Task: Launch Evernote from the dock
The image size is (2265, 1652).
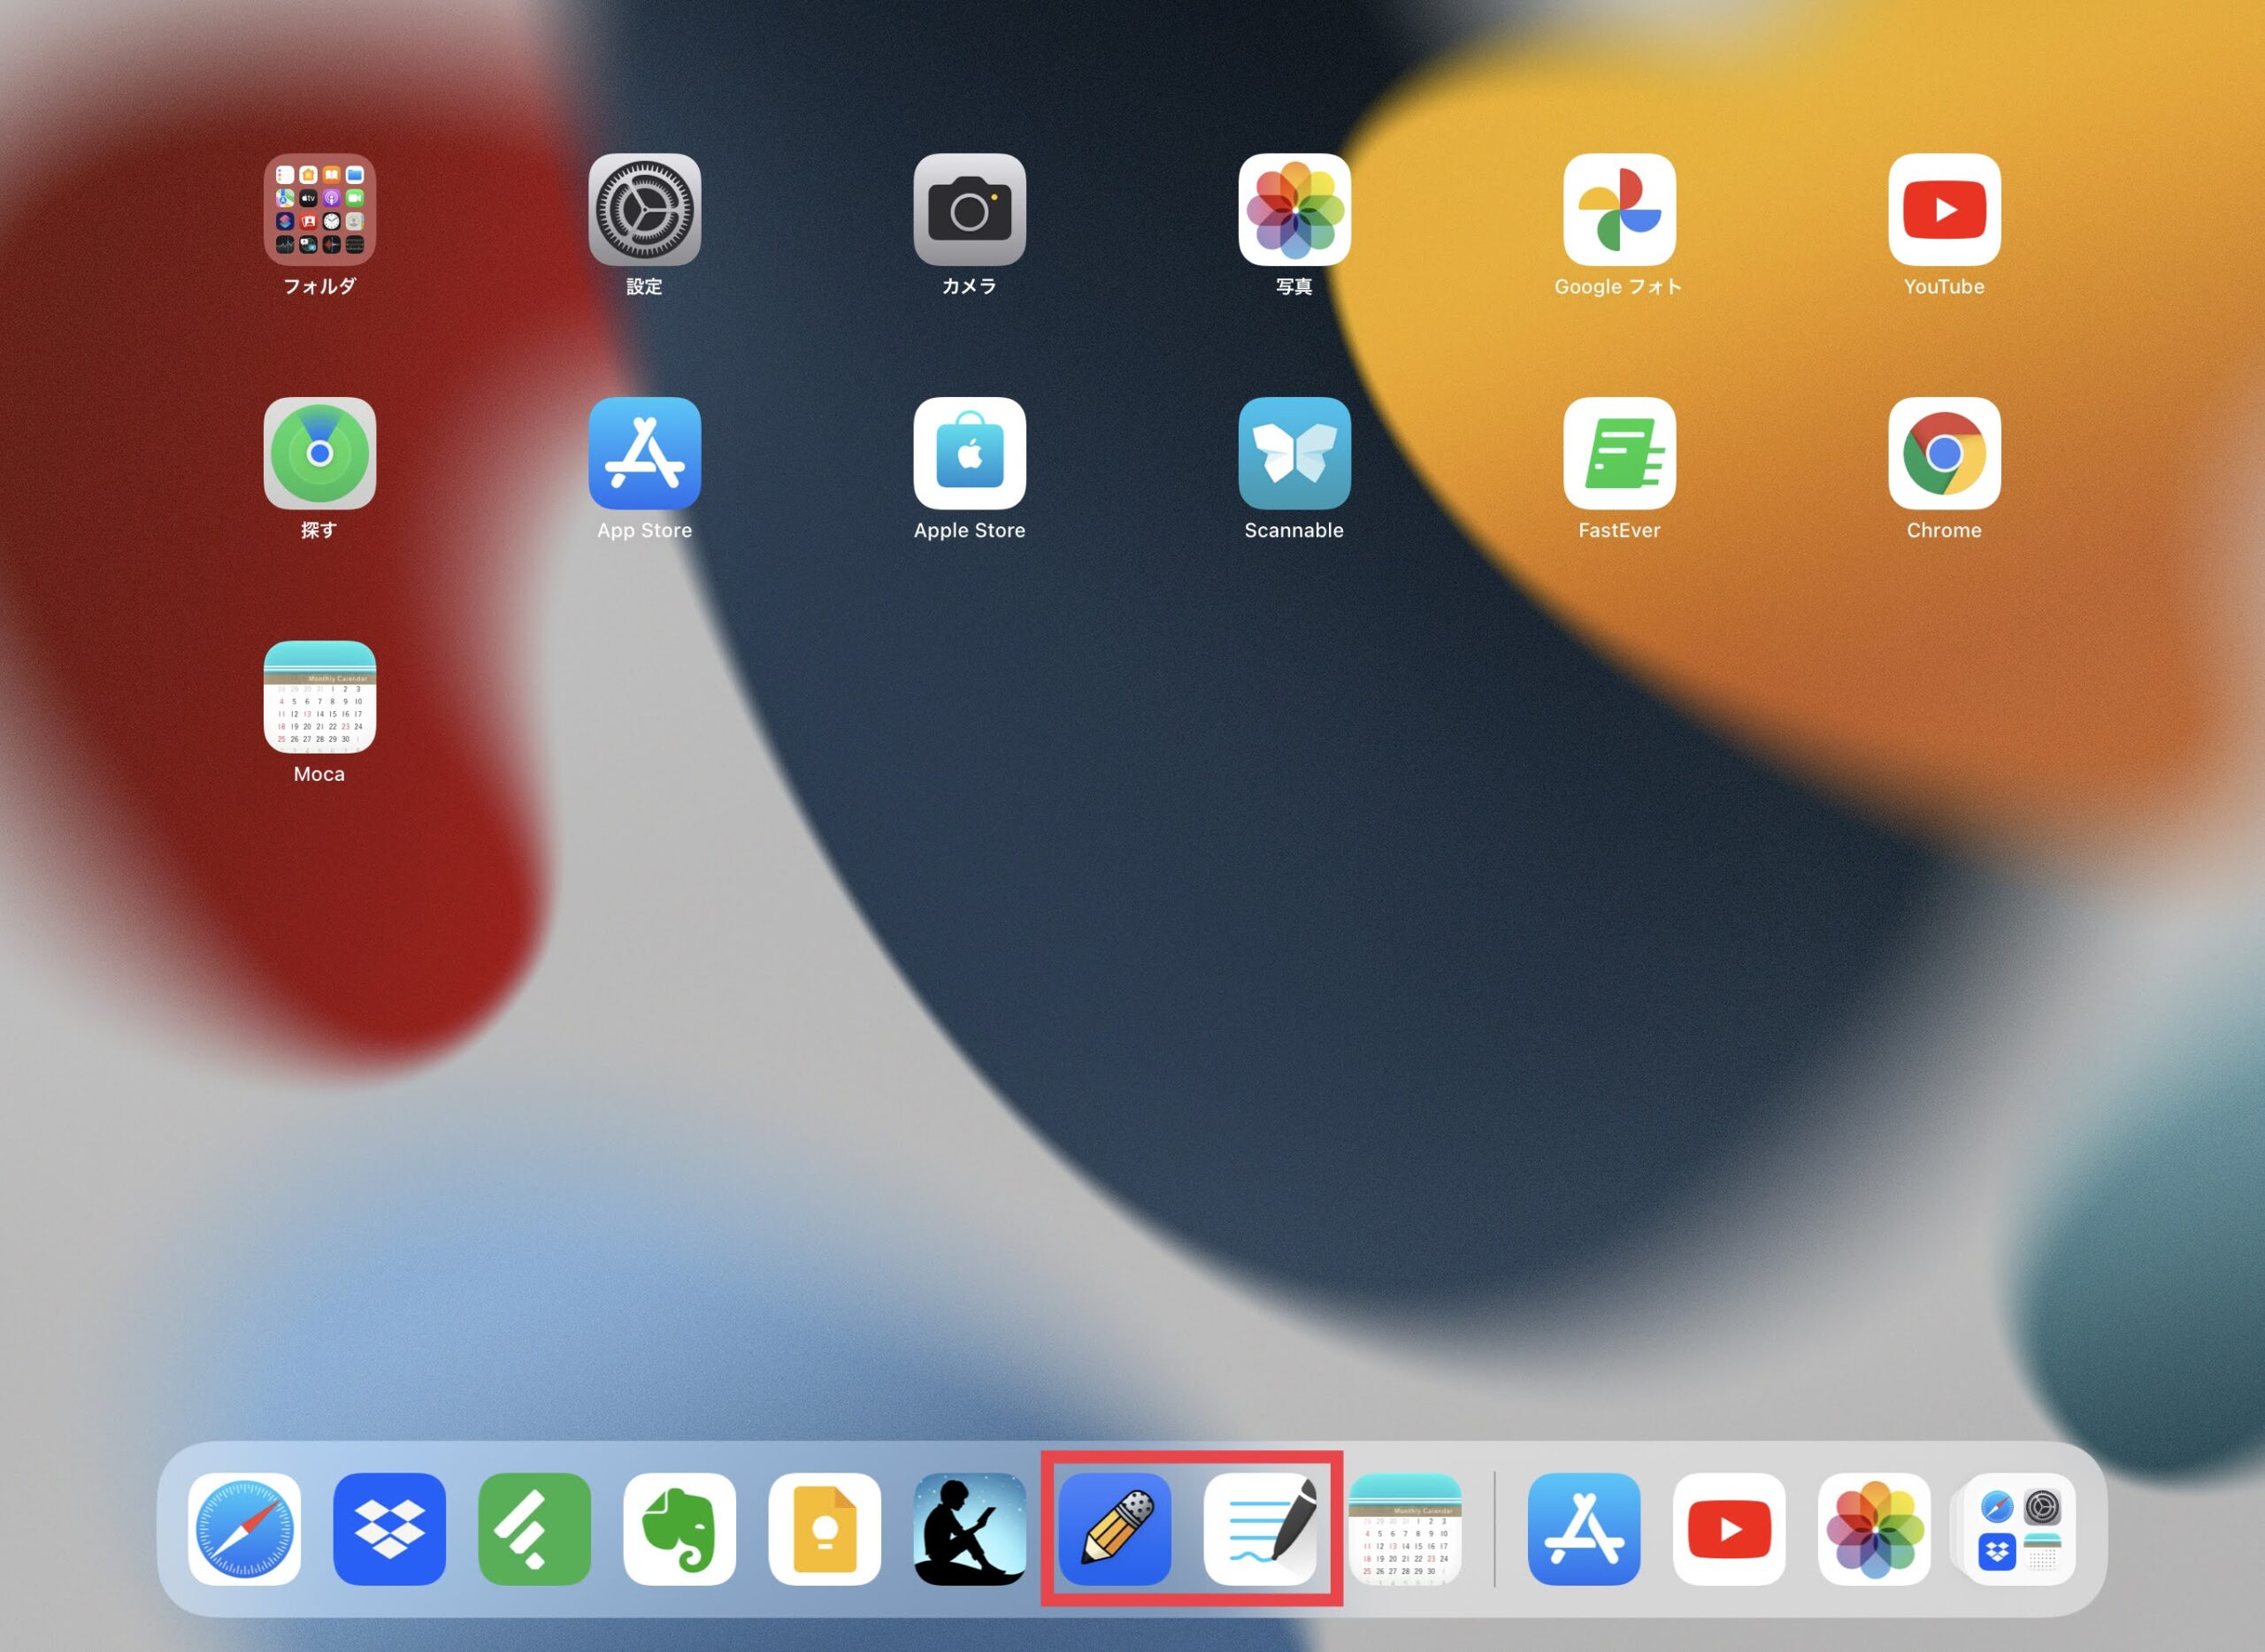Action: point(679,1528)
